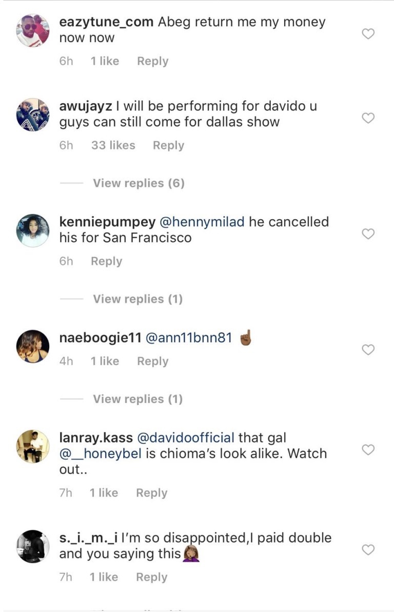Open the @ann11bnn81 mention
The image size is (394, 614).
pos(190,338)
